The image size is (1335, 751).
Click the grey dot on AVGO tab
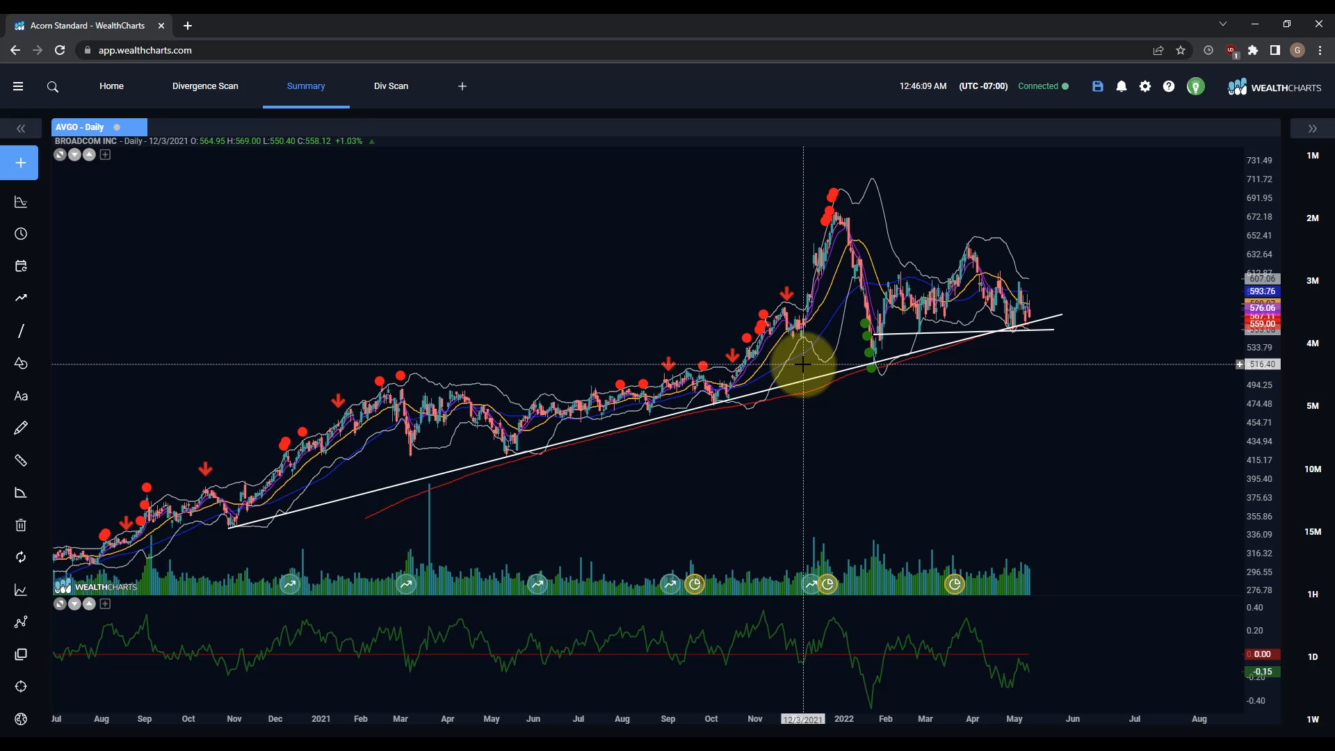point(117,127)
